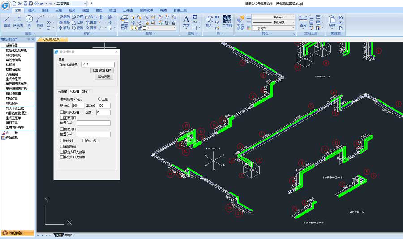Tick the 自动标注 checkbox
The width and height of the screenshot is (403, 239).
[84, 141]
